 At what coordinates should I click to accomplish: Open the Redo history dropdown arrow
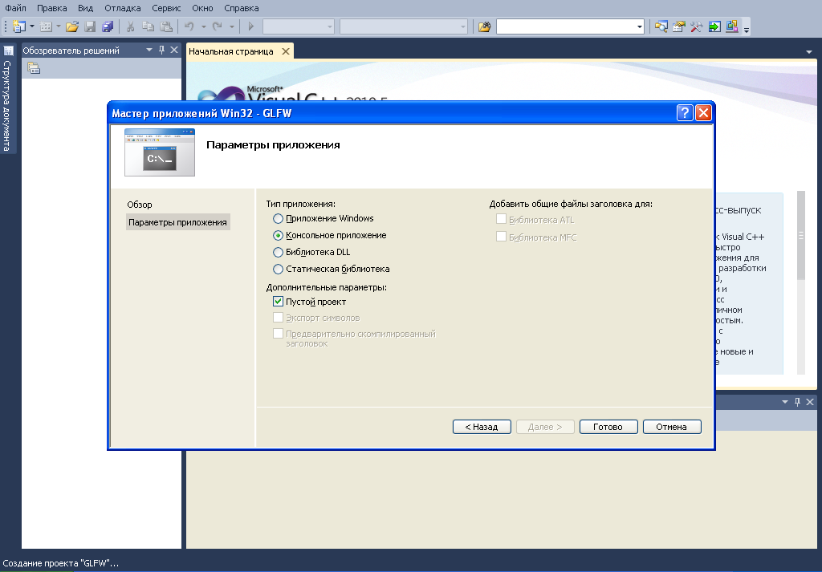[232, 26]
